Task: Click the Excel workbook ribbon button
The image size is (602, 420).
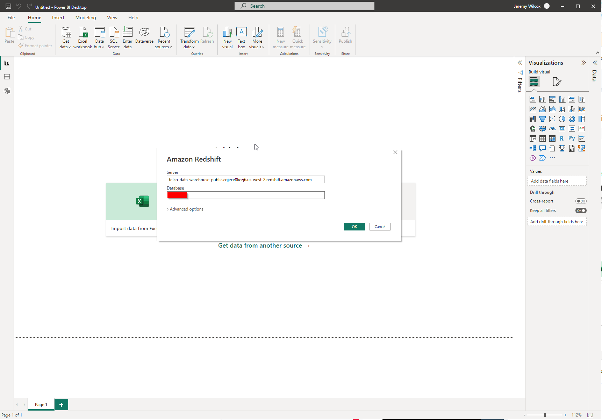Action: coord(83,38)
